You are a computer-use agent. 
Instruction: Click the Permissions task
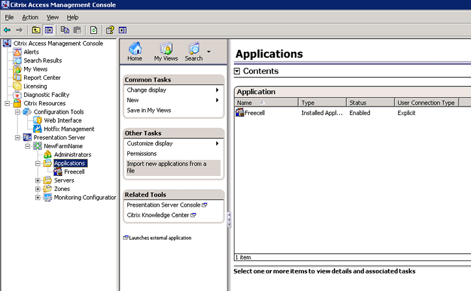[142, 154]
